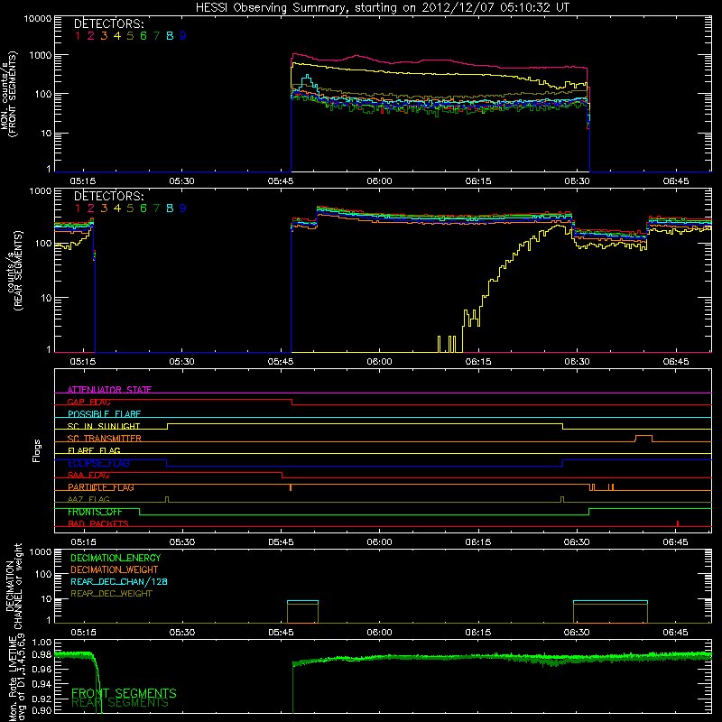Screen dimensions: 722x722
Task: Click detector number 3 in rear segments legend
Action: click(x=104, y=208)
